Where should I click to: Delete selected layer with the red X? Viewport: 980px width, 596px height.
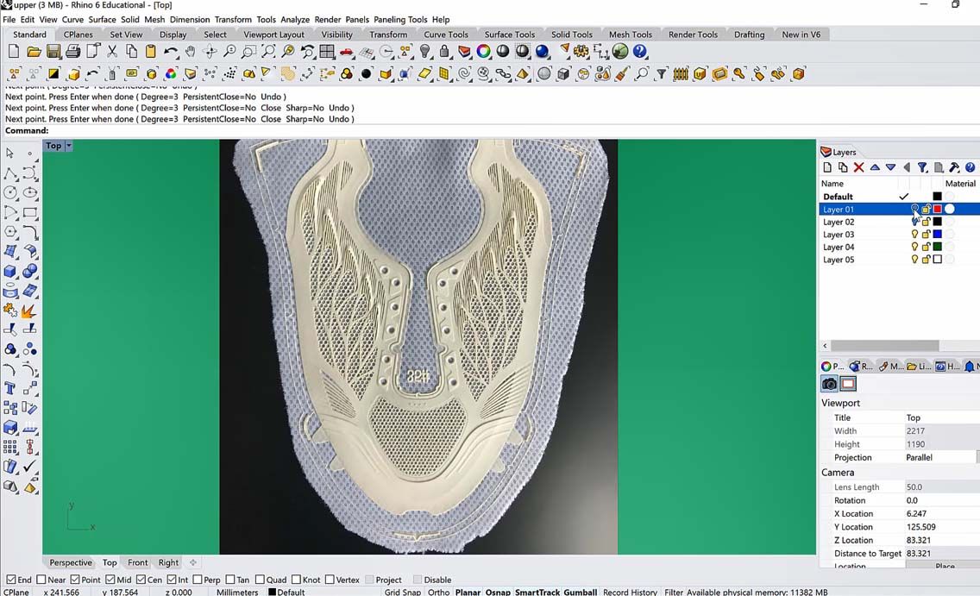858,167
